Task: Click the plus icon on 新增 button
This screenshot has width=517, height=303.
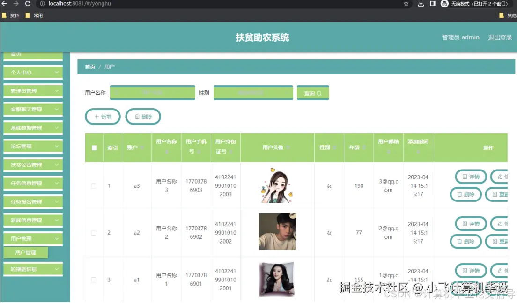Action: pos(96,117)
